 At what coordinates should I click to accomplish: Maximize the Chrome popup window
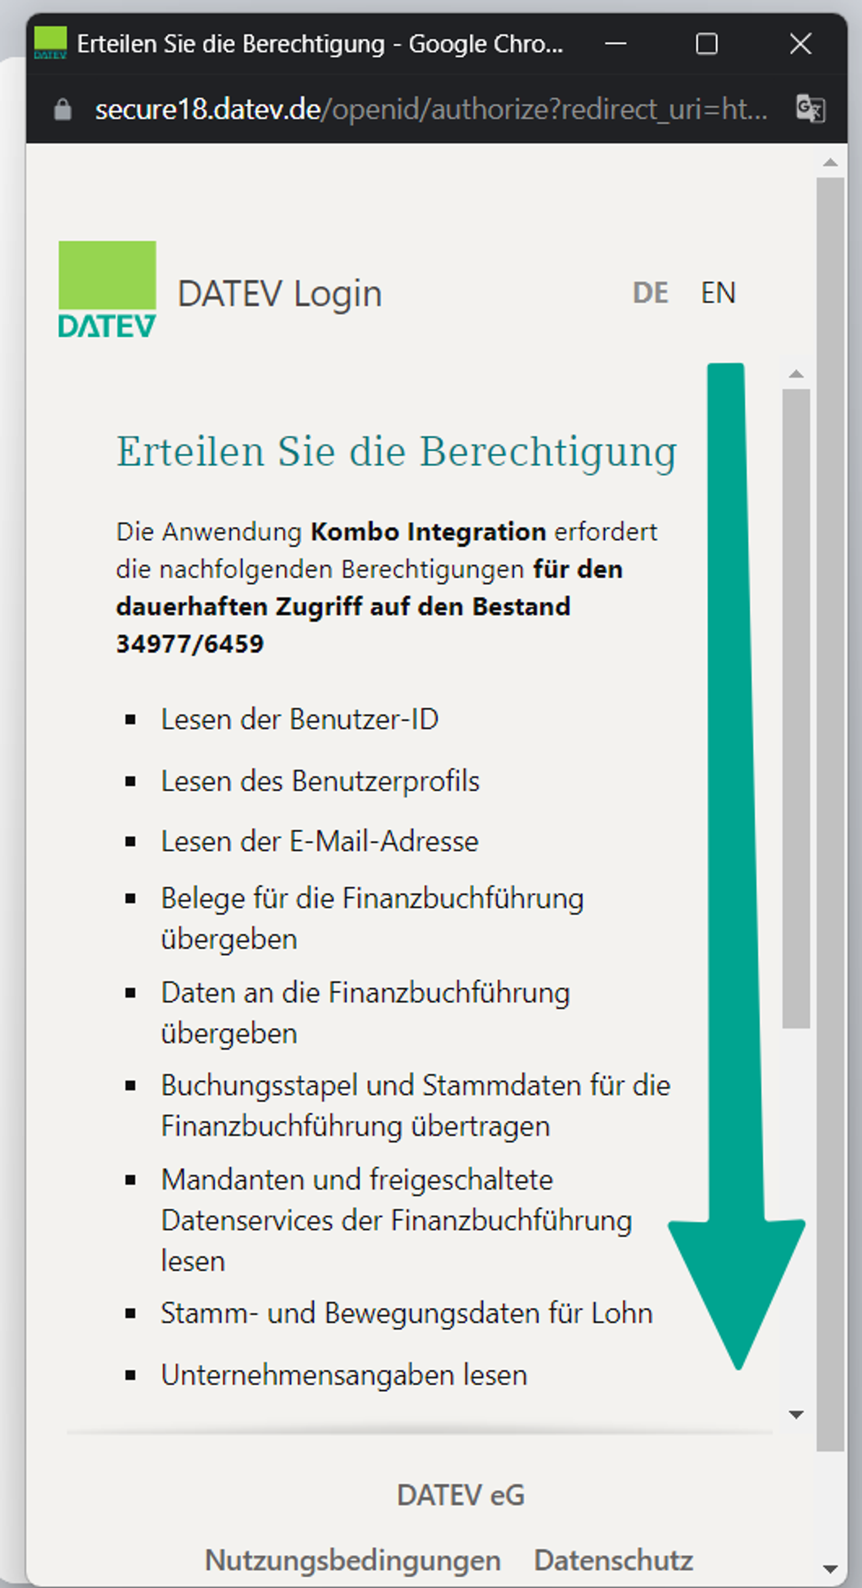click(x=707, y=43)
